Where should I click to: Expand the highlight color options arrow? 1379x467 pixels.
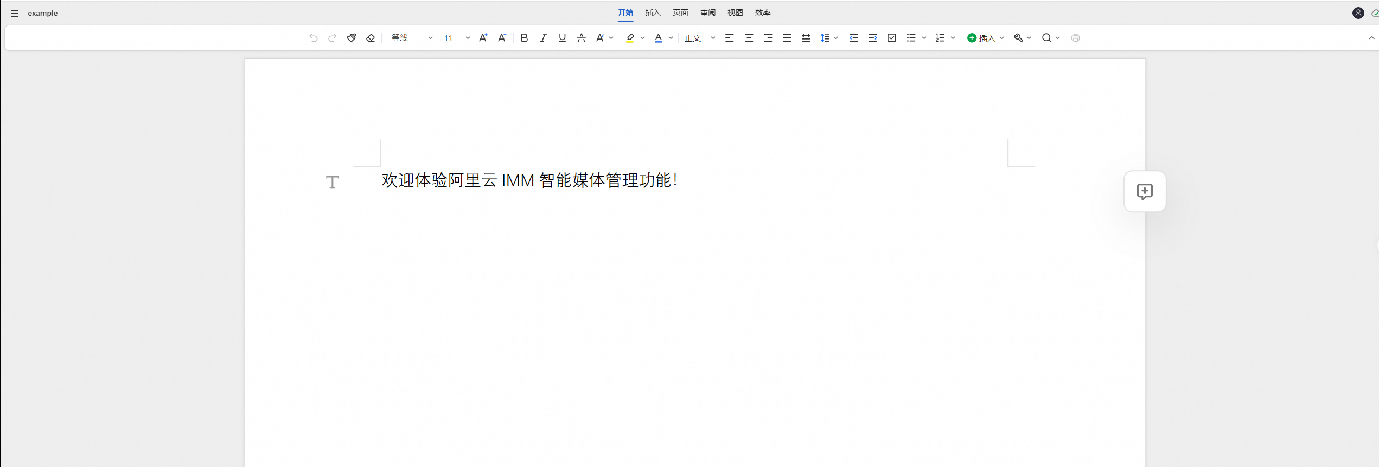(x=642, y=38)
